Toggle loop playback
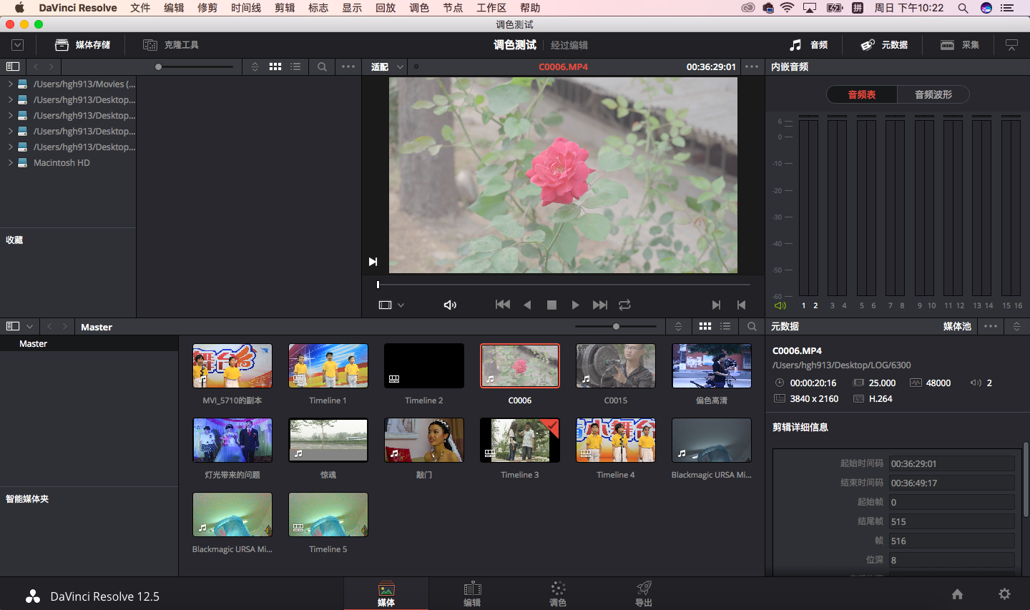This screenshot has width=1030, height=610. pos(624,305)
